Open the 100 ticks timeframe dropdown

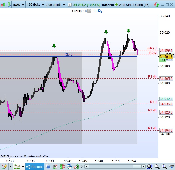point(35,5)
